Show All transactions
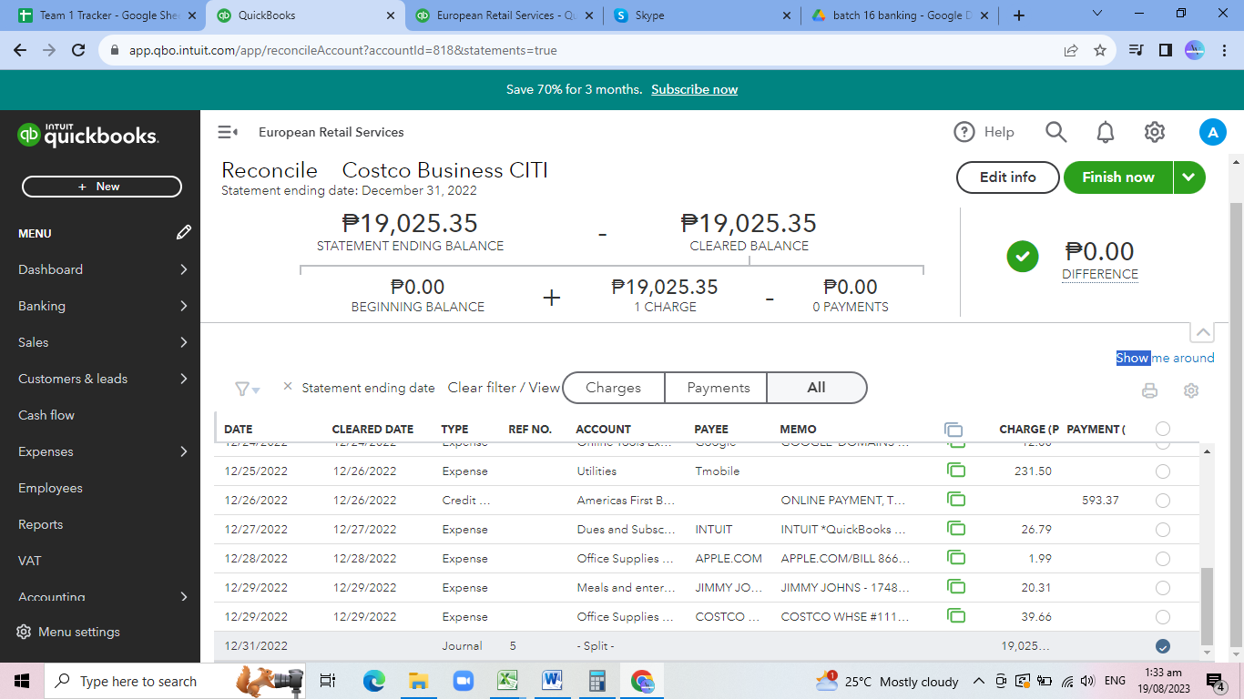This screenshot has width=1244, height=699. [x=817, y=388]
